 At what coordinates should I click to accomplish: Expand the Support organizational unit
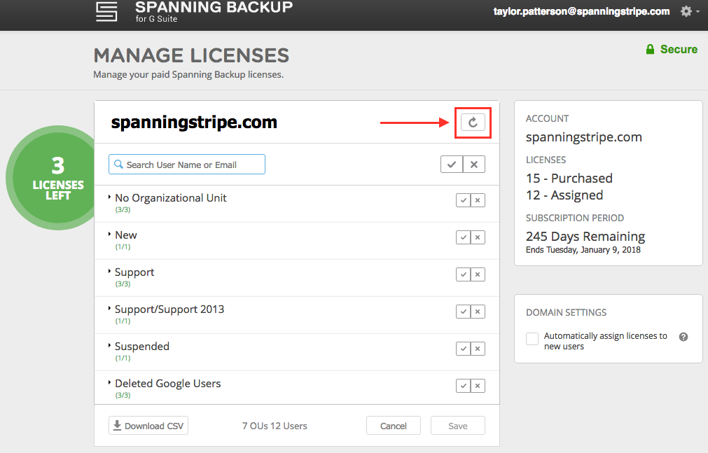[x=109, y=271]
